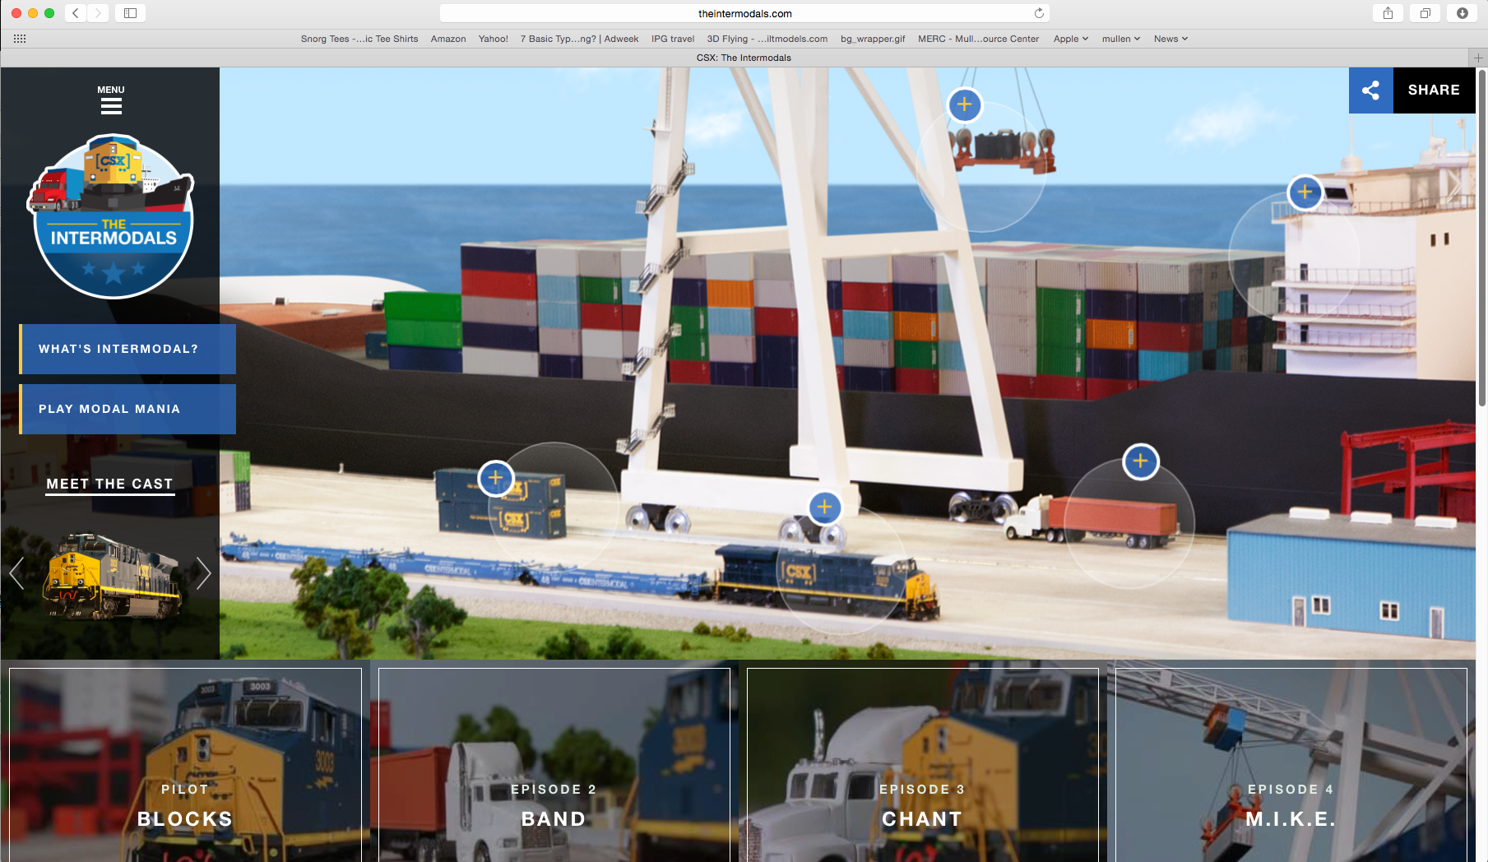Open the Safari downloads icon
1488x862 pixels.
click(1462, 13)
